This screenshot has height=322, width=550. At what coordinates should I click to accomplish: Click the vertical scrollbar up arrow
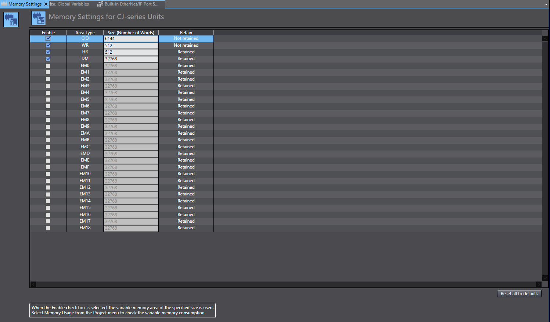click(x=545, y=38)
